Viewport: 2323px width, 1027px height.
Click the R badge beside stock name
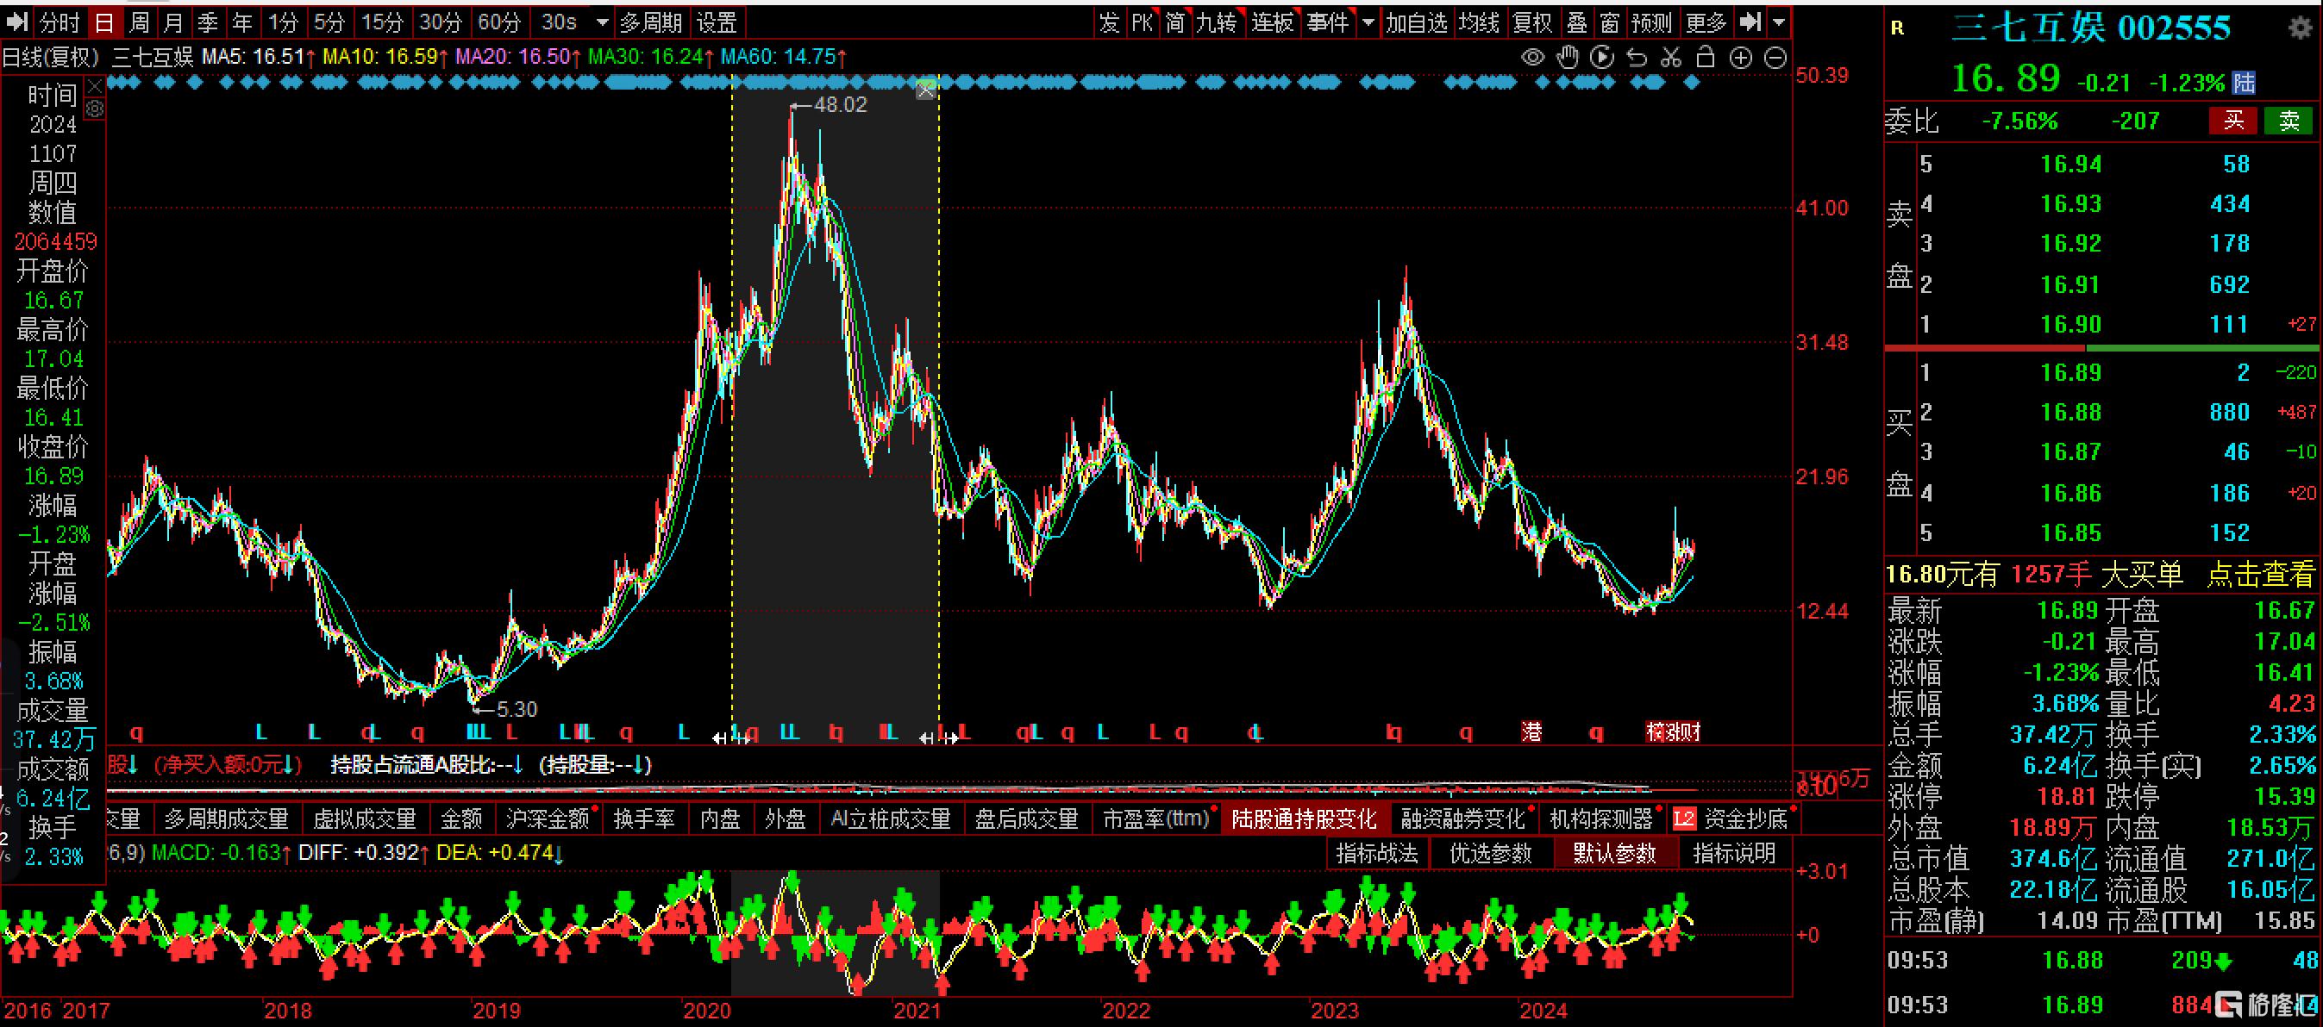(1897, 28)
